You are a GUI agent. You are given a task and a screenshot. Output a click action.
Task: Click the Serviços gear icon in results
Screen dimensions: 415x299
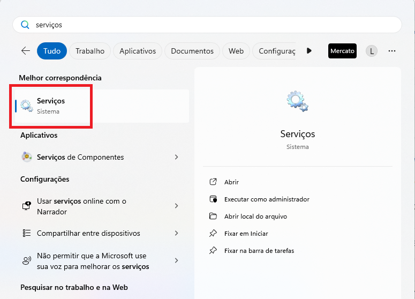[x=27, y=106]
